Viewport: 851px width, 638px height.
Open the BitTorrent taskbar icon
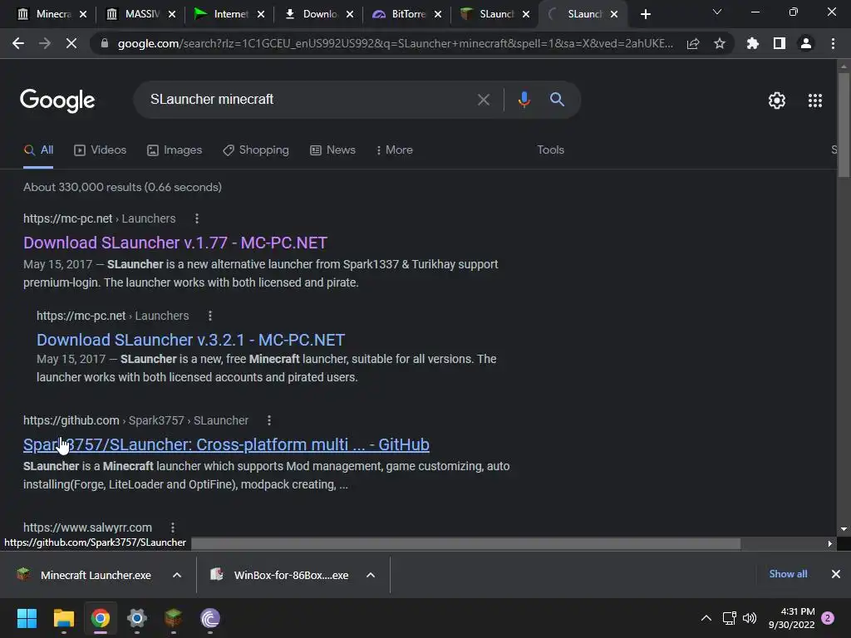coord(210,618)
